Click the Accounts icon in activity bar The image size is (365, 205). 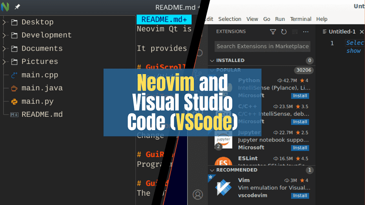tap(198, 194)
